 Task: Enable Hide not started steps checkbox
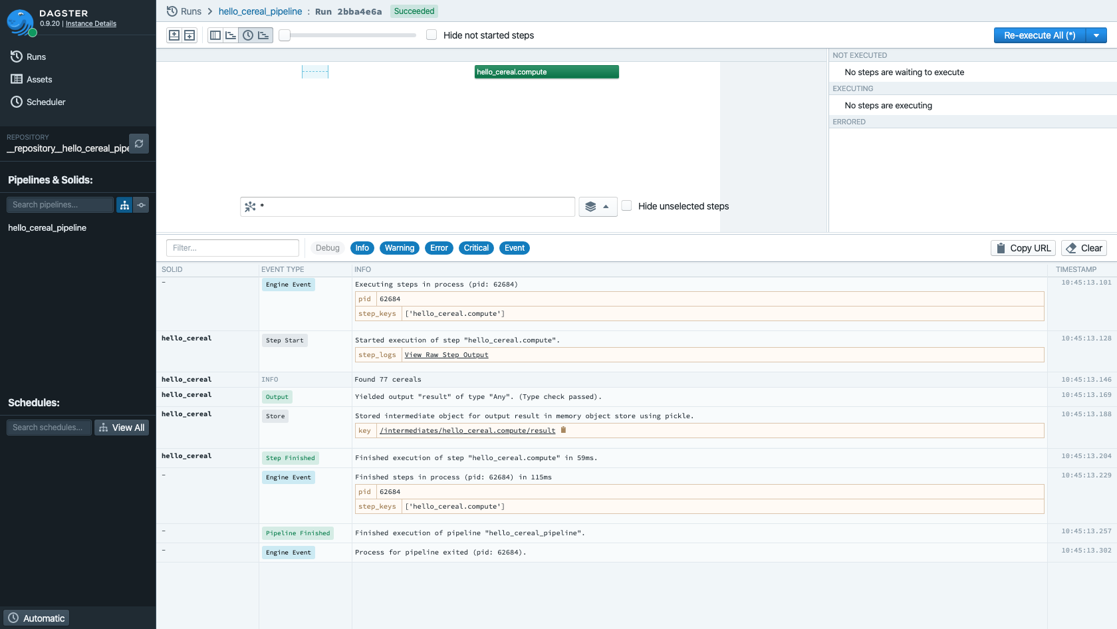pyautogui.click(x=432, y=35)
